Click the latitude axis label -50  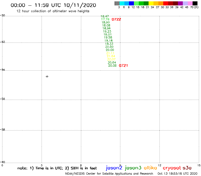click(x=2, y=15)
